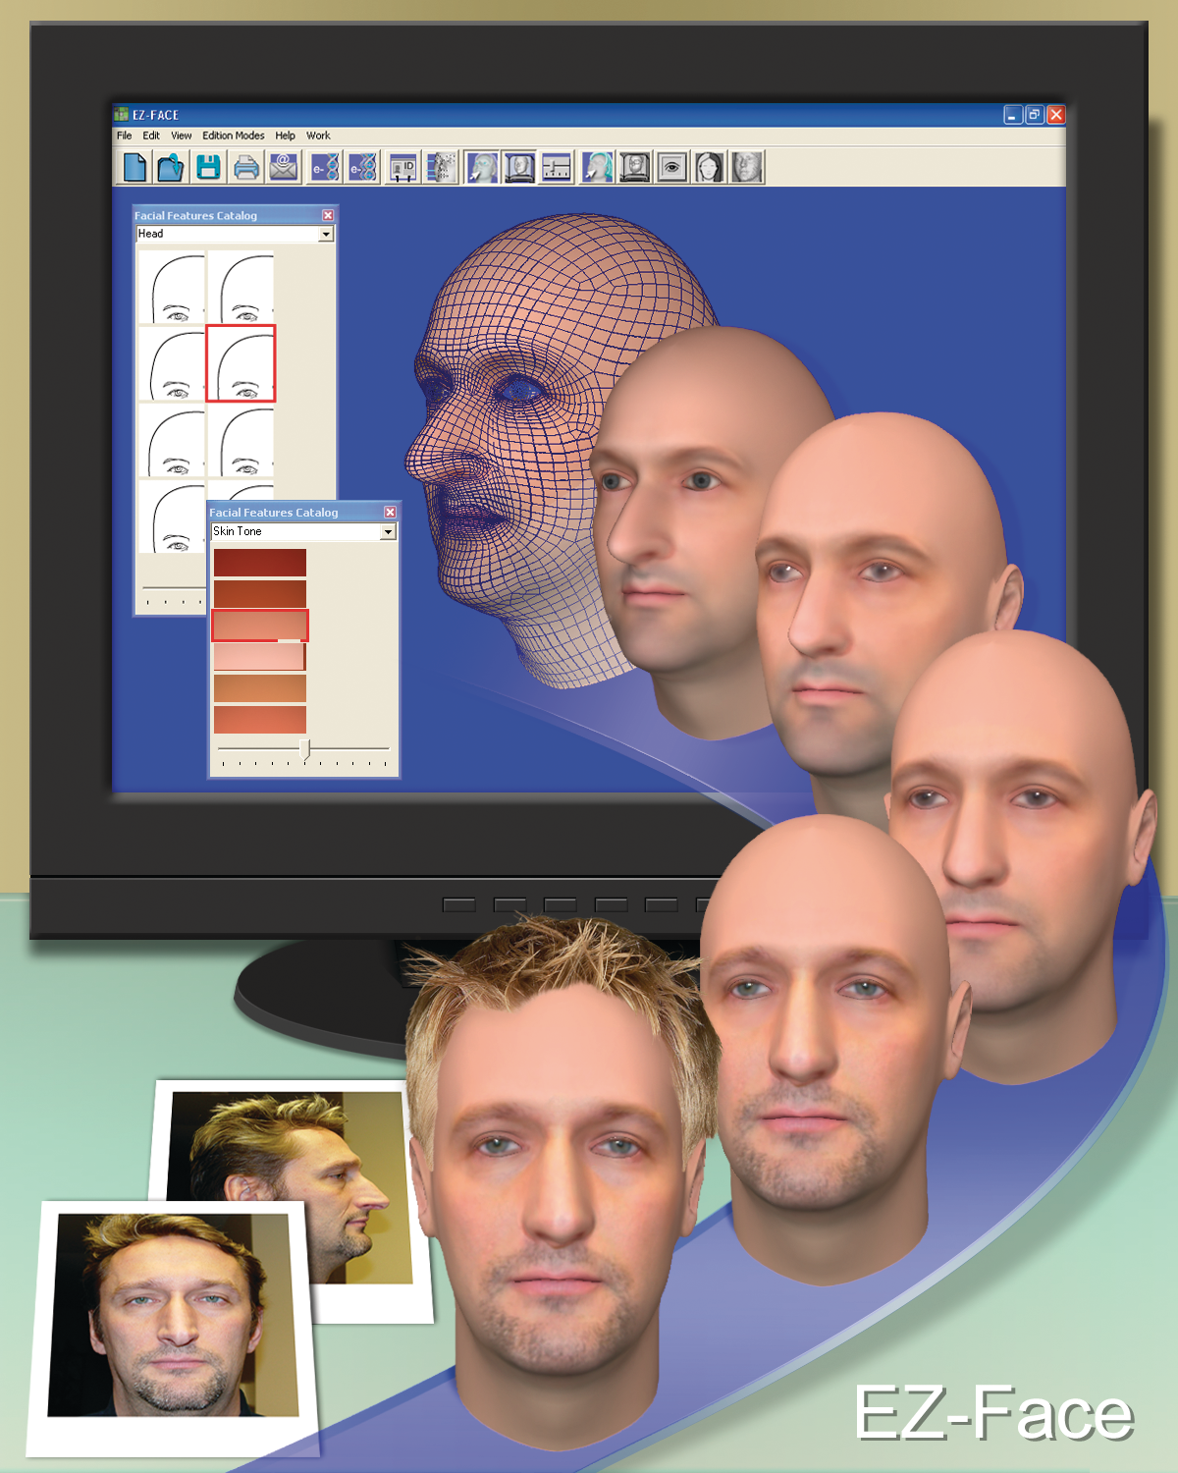Click the email envelope icon
The width and height of the screenshot is (1178, 1473).
283,167
